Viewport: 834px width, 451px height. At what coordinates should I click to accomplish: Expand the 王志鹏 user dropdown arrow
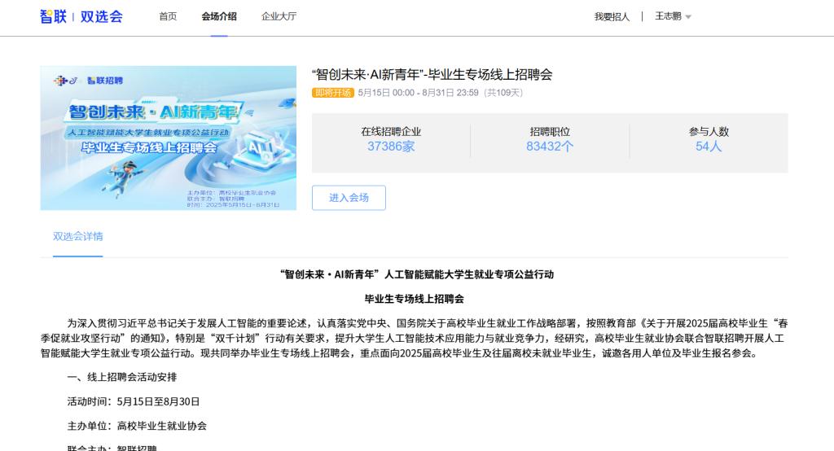pos(688,17)
